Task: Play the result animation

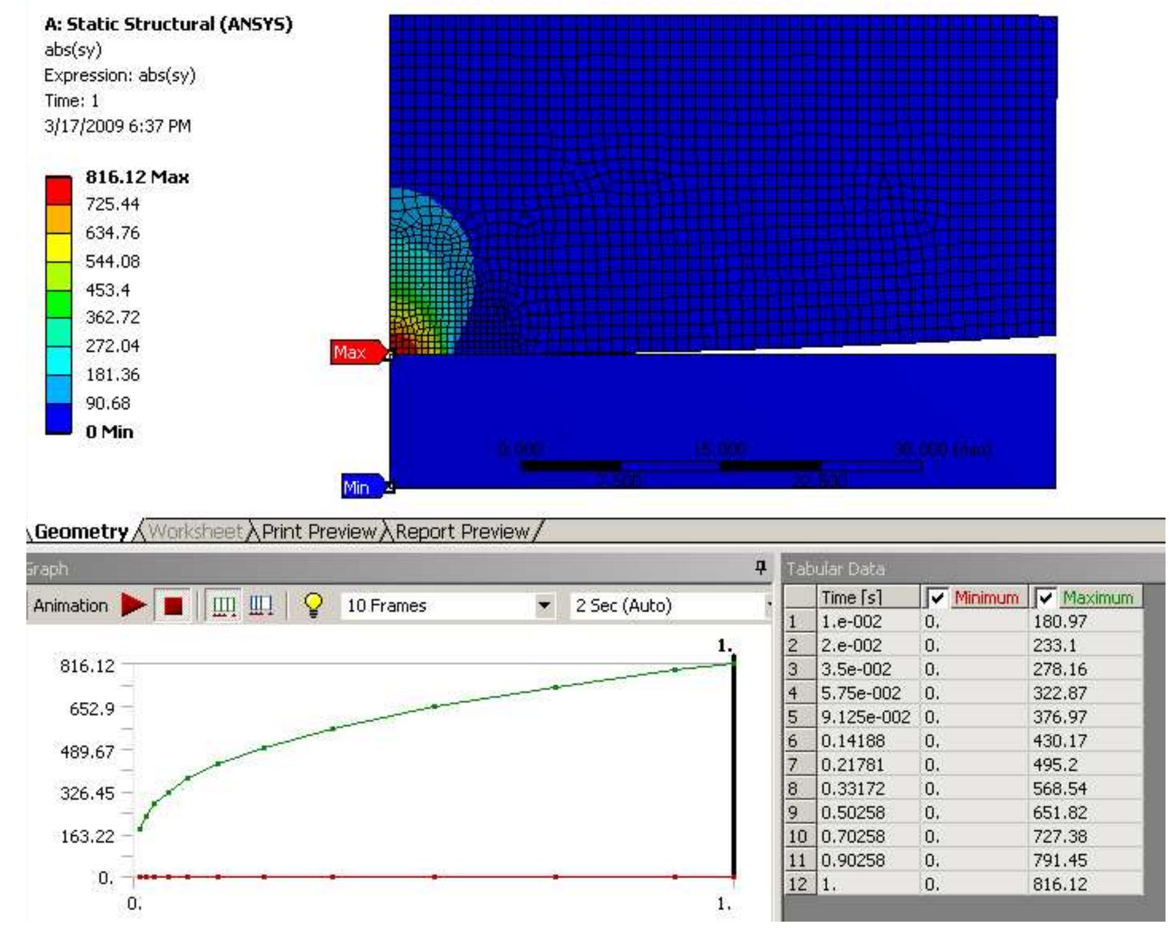Action: pos(133,605)
